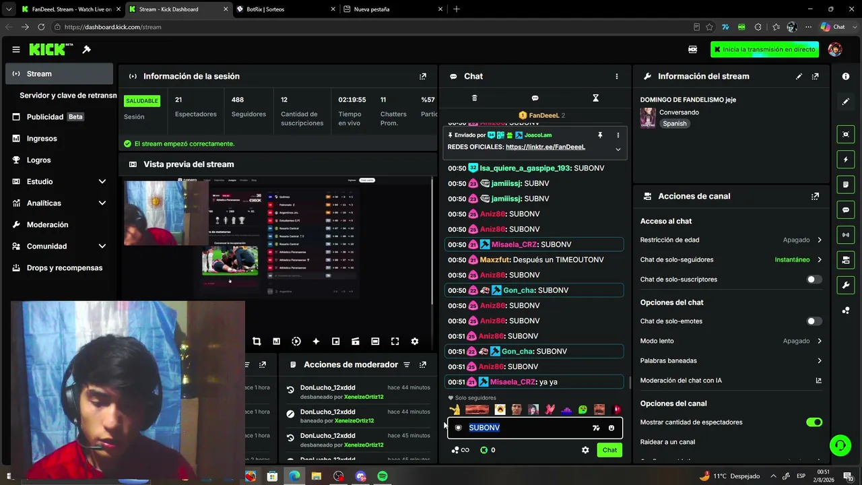
Task: Pop out the Información del stream panel
Action: 815,77
